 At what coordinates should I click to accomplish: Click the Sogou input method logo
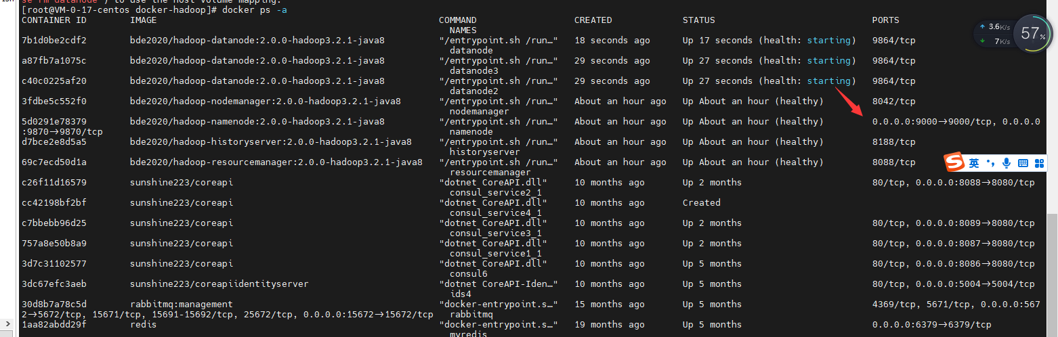tap(954, 163)
